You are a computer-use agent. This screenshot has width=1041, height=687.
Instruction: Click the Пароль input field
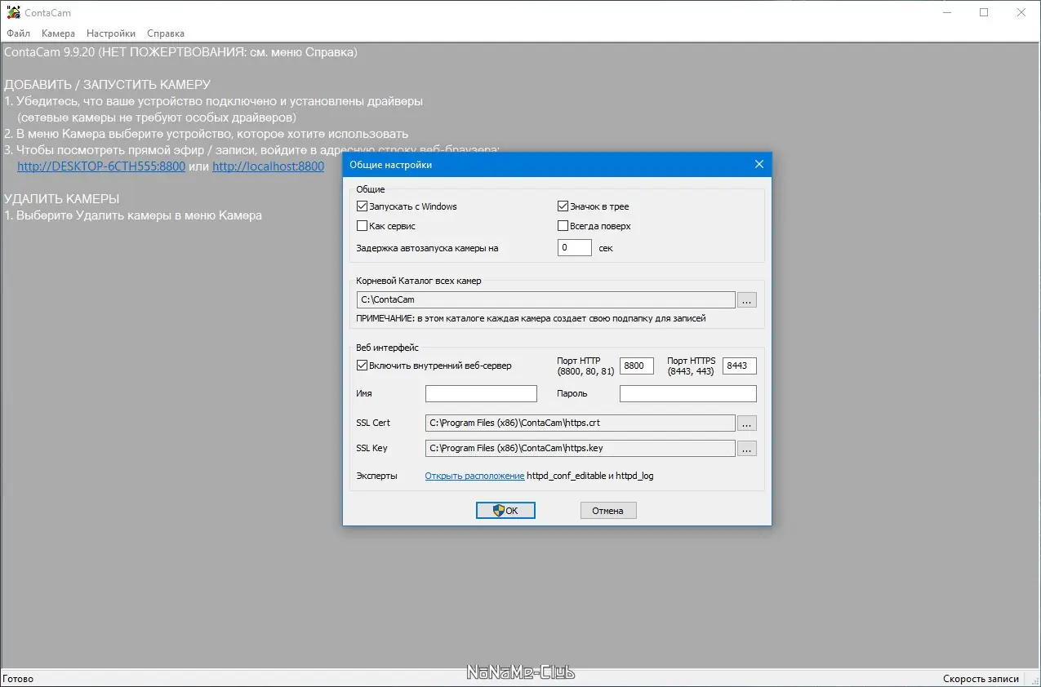tap(688, 394)
